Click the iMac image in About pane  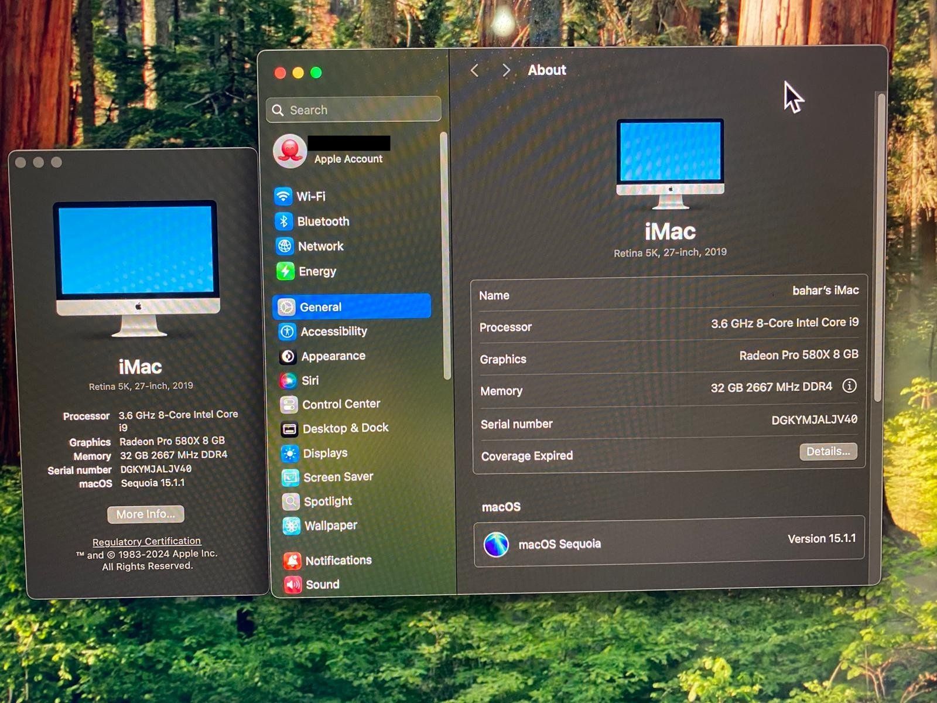pyautogui.click(x=671, y=164)
